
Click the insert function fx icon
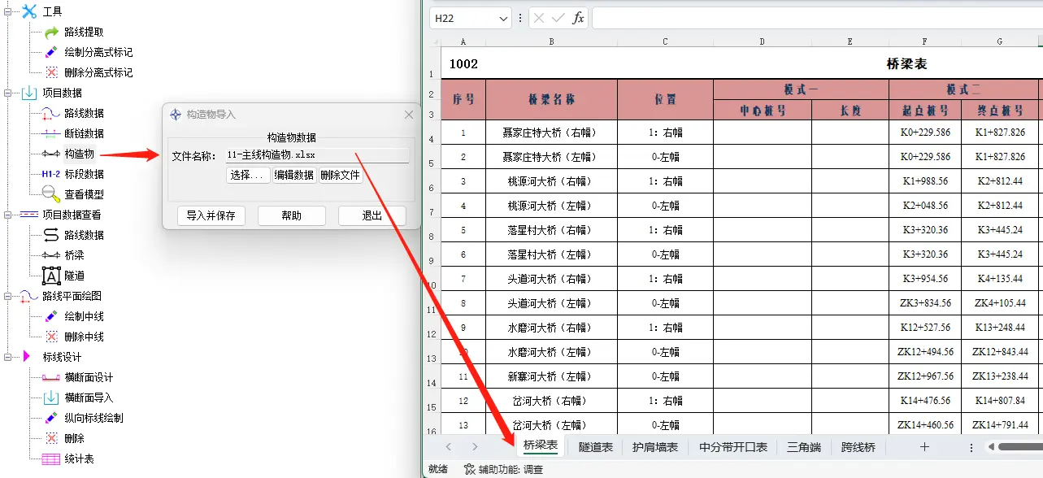578,18
